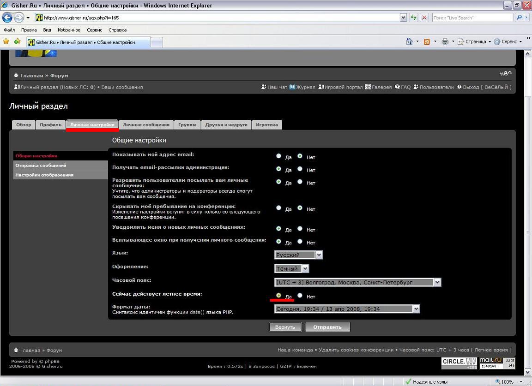This screenshot has height=386, width=532.
Task: Open the Избранное menu
Action: [x=69, y=30]
